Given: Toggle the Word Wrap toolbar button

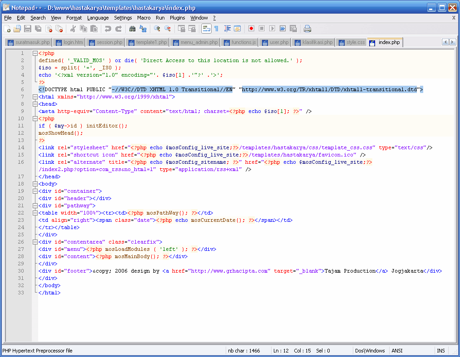Looking at the screenshot, I should (206, 29).
